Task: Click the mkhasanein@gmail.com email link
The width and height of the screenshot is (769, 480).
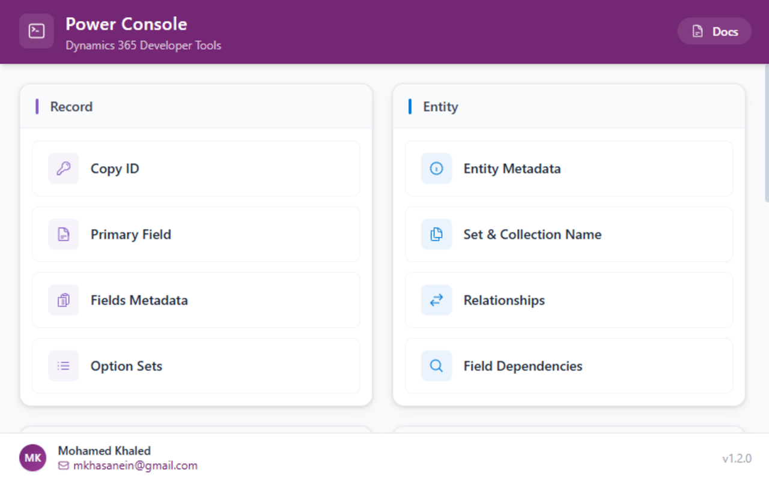Action: [x=135, y=466]
